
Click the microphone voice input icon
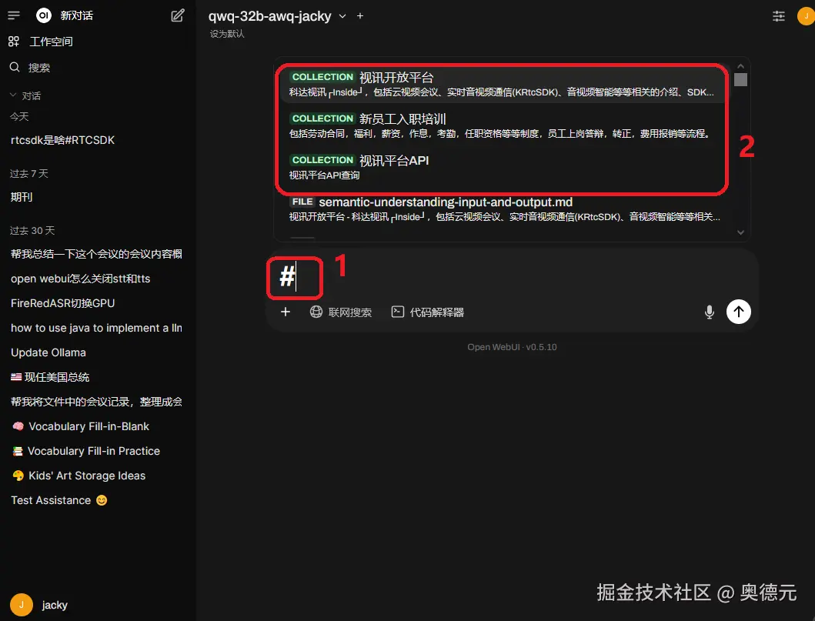[x=709, y=312]
